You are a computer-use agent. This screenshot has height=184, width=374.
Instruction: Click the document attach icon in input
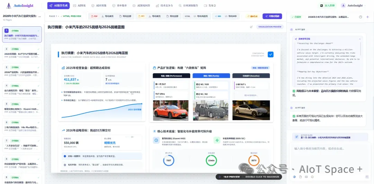300,177
